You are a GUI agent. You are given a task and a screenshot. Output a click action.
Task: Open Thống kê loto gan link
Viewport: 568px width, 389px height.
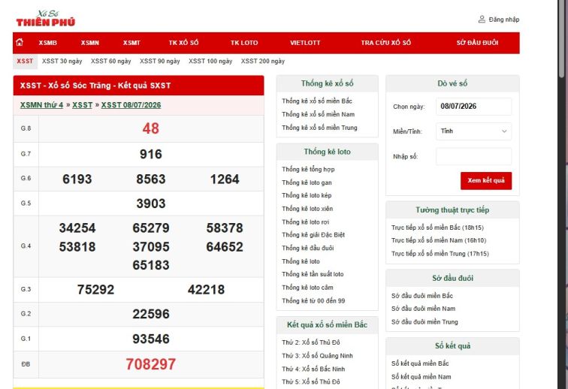coord(307,182)
